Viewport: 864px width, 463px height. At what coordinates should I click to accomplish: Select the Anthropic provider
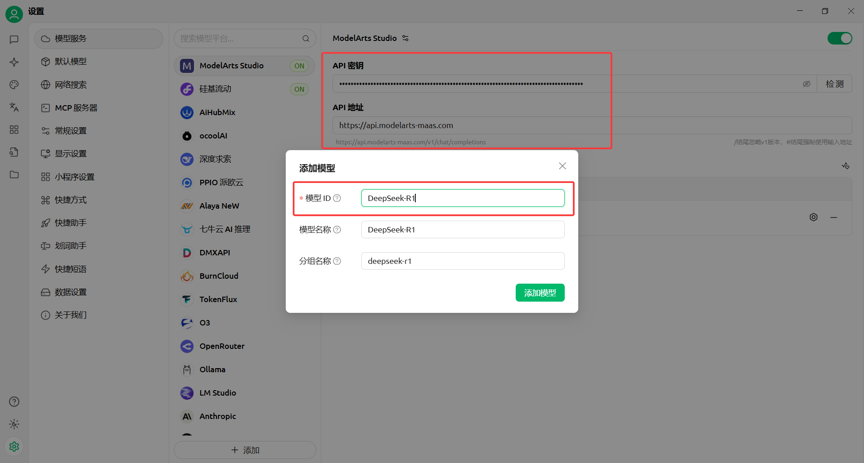(244, 416)
